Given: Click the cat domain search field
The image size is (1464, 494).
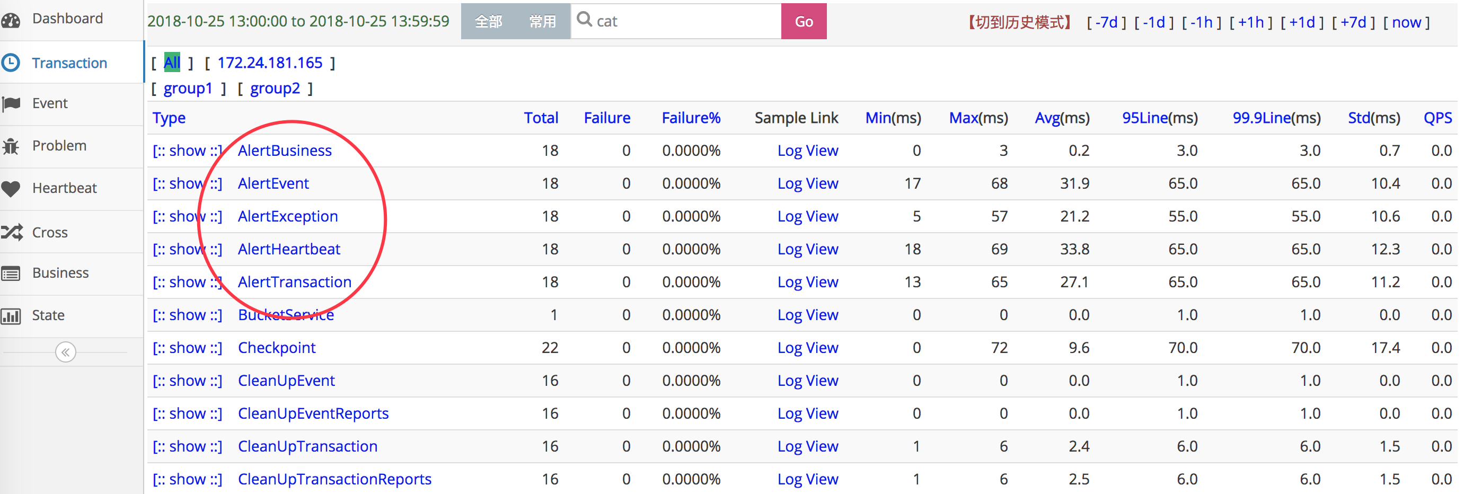Looking at the screenshot, I should click(682, 22).
